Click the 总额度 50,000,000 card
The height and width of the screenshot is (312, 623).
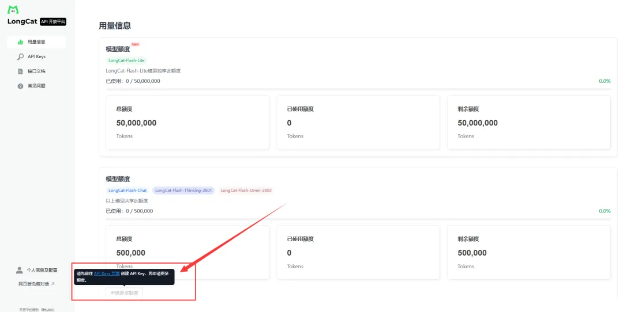pyautogui.click(x=187, y=123)
